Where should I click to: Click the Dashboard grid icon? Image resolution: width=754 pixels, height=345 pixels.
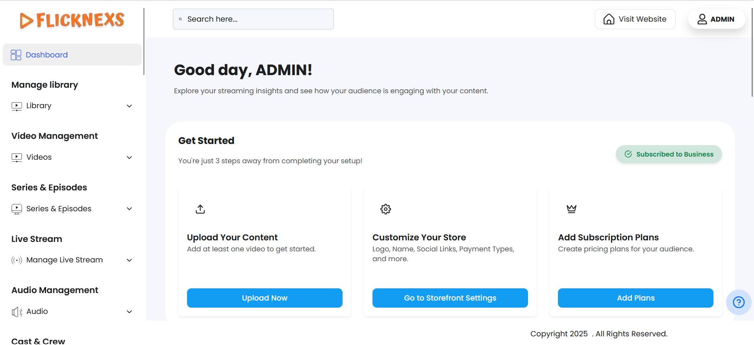click(x=16, y=55)
